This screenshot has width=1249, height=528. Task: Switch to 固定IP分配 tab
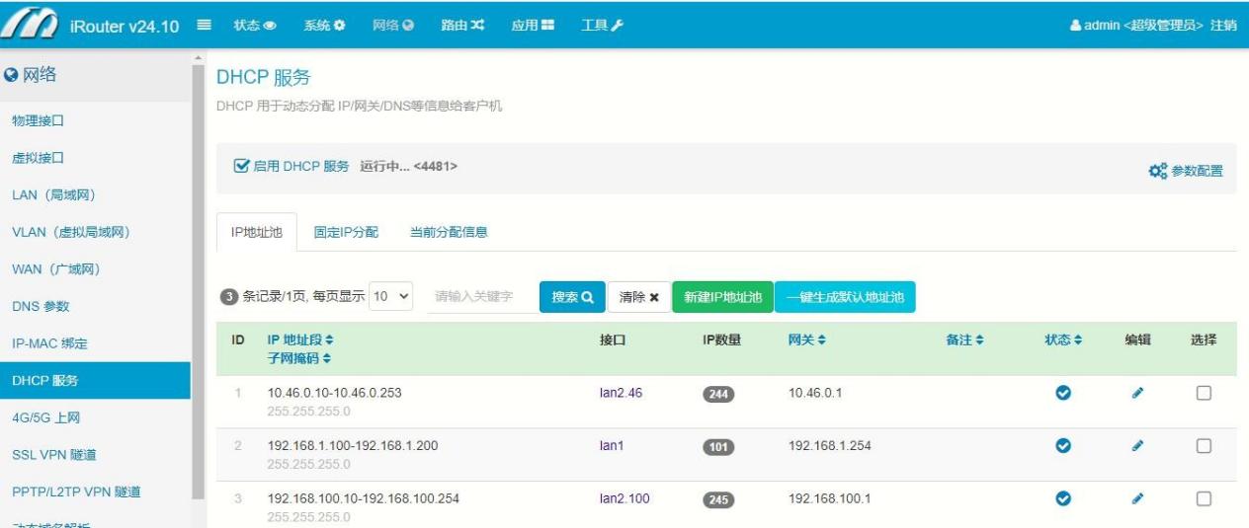coord(346,233)
